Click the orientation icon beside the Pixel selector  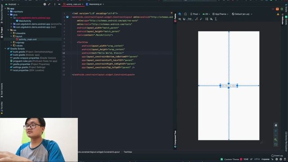click(185, 14)
